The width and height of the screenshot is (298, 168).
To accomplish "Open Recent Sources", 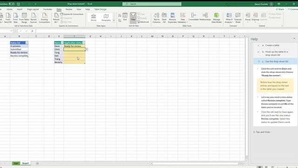I will coord(34,18).
